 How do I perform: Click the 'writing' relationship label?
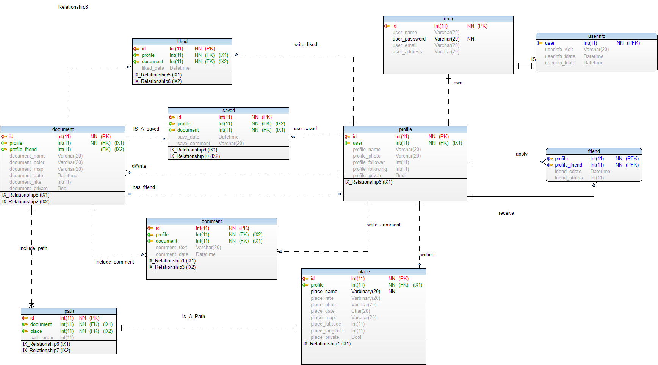(x=427, y=255)
